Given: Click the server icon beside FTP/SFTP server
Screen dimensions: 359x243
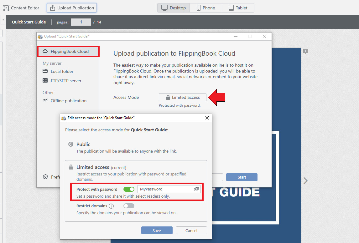Looking at the screenshot, I should [45, 80].
